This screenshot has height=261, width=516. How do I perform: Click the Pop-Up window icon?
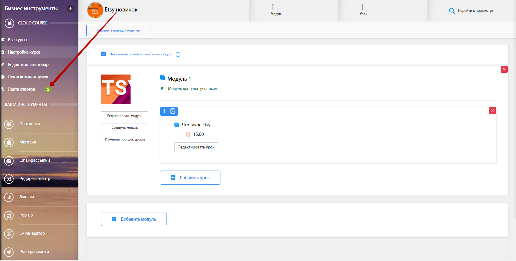[x=9, y=215]
